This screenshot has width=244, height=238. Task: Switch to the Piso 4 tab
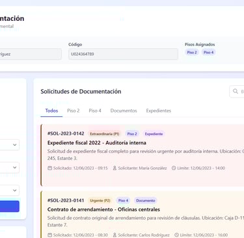(x=95, y=111)
